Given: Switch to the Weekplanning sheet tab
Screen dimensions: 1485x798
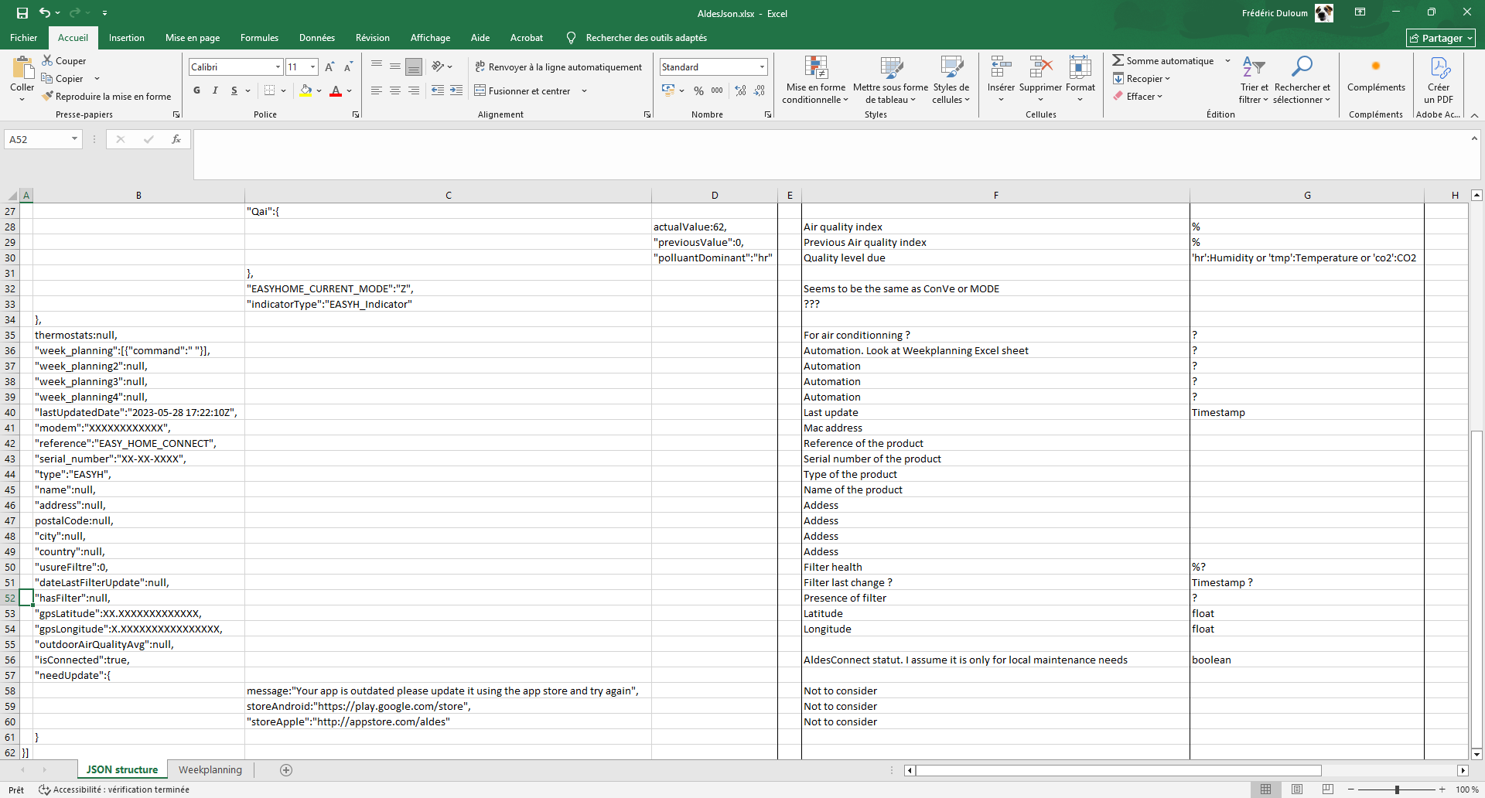Looking at the screenshot, I should (x=210, y=770).
